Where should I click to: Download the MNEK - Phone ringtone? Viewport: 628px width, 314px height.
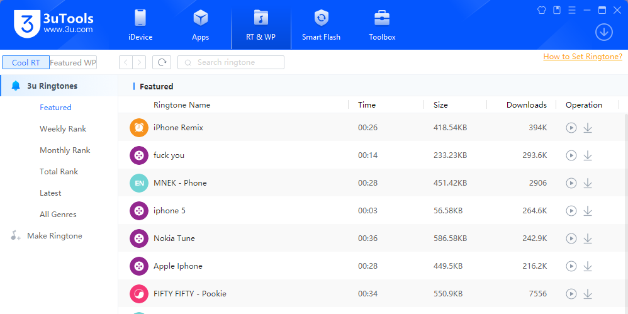(588, 183)
